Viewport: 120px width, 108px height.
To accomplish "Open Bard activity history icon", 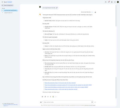I will click(106, 2).
